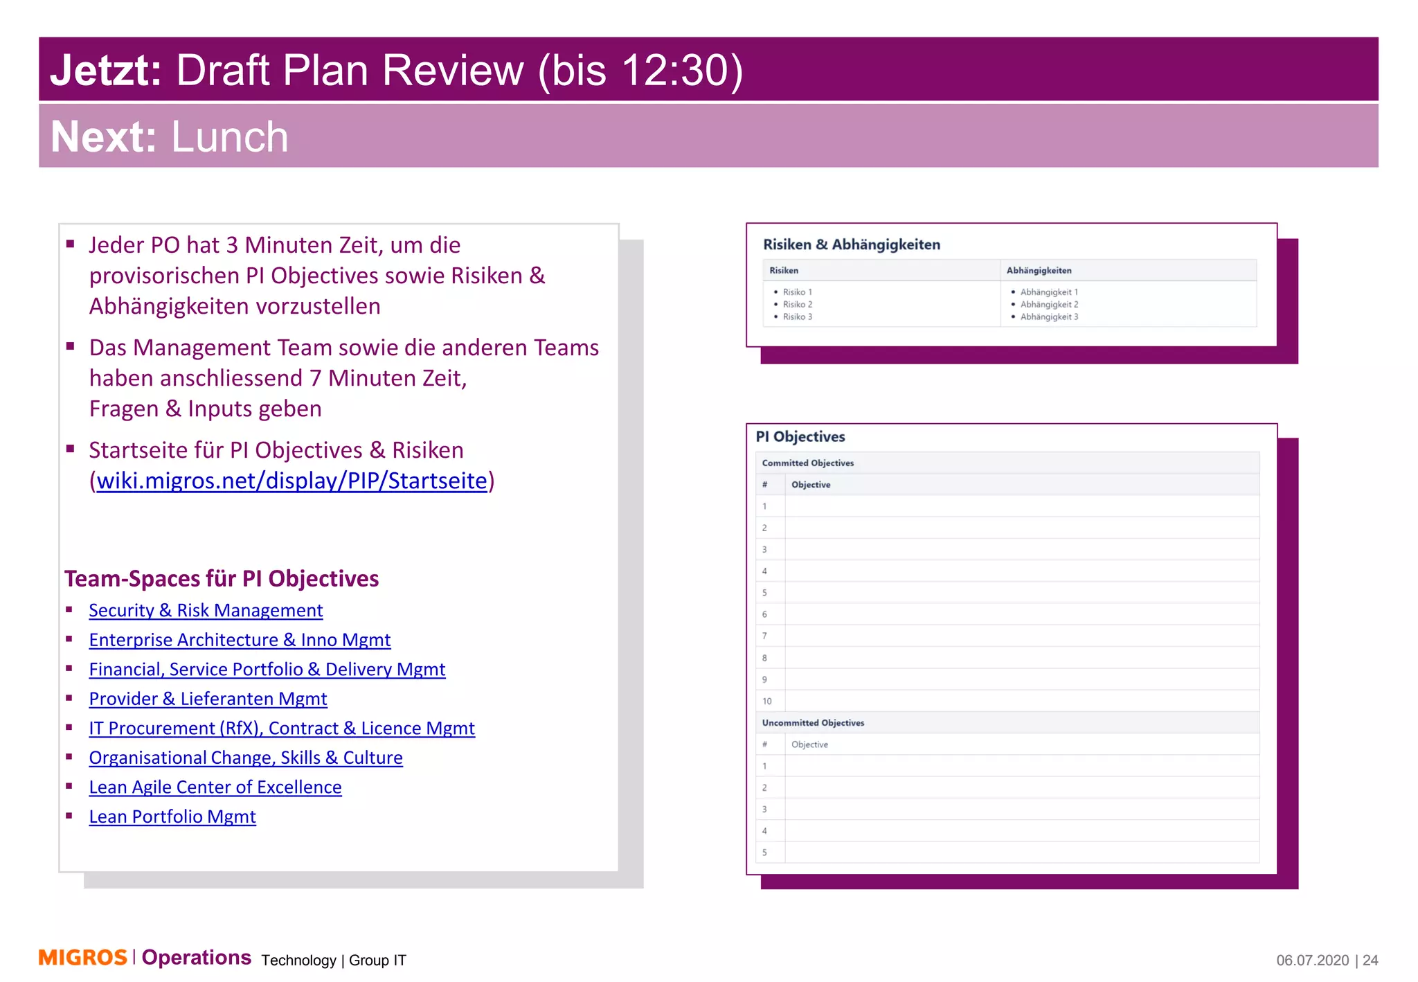Click the 'Risiko 3' list entry
The image size is (1418, 982).
[x=798, y=317]
